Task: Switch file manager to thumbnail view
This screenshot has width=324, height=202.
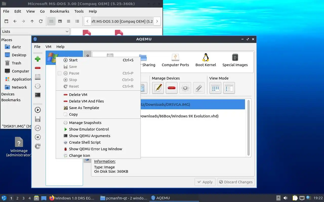Action: [x=60, y=21]
